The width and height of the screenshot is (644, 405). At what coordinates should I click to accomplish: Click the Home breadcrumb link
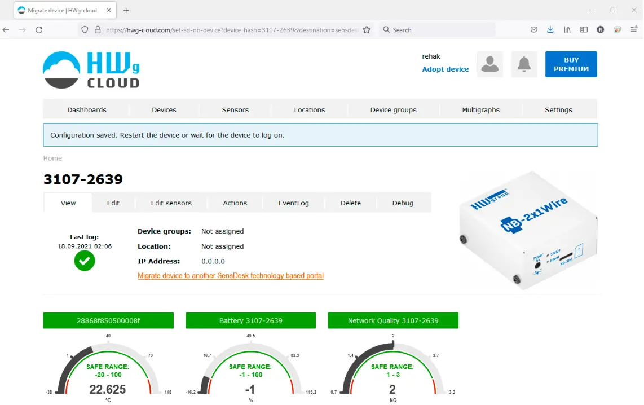click(52, 158)
